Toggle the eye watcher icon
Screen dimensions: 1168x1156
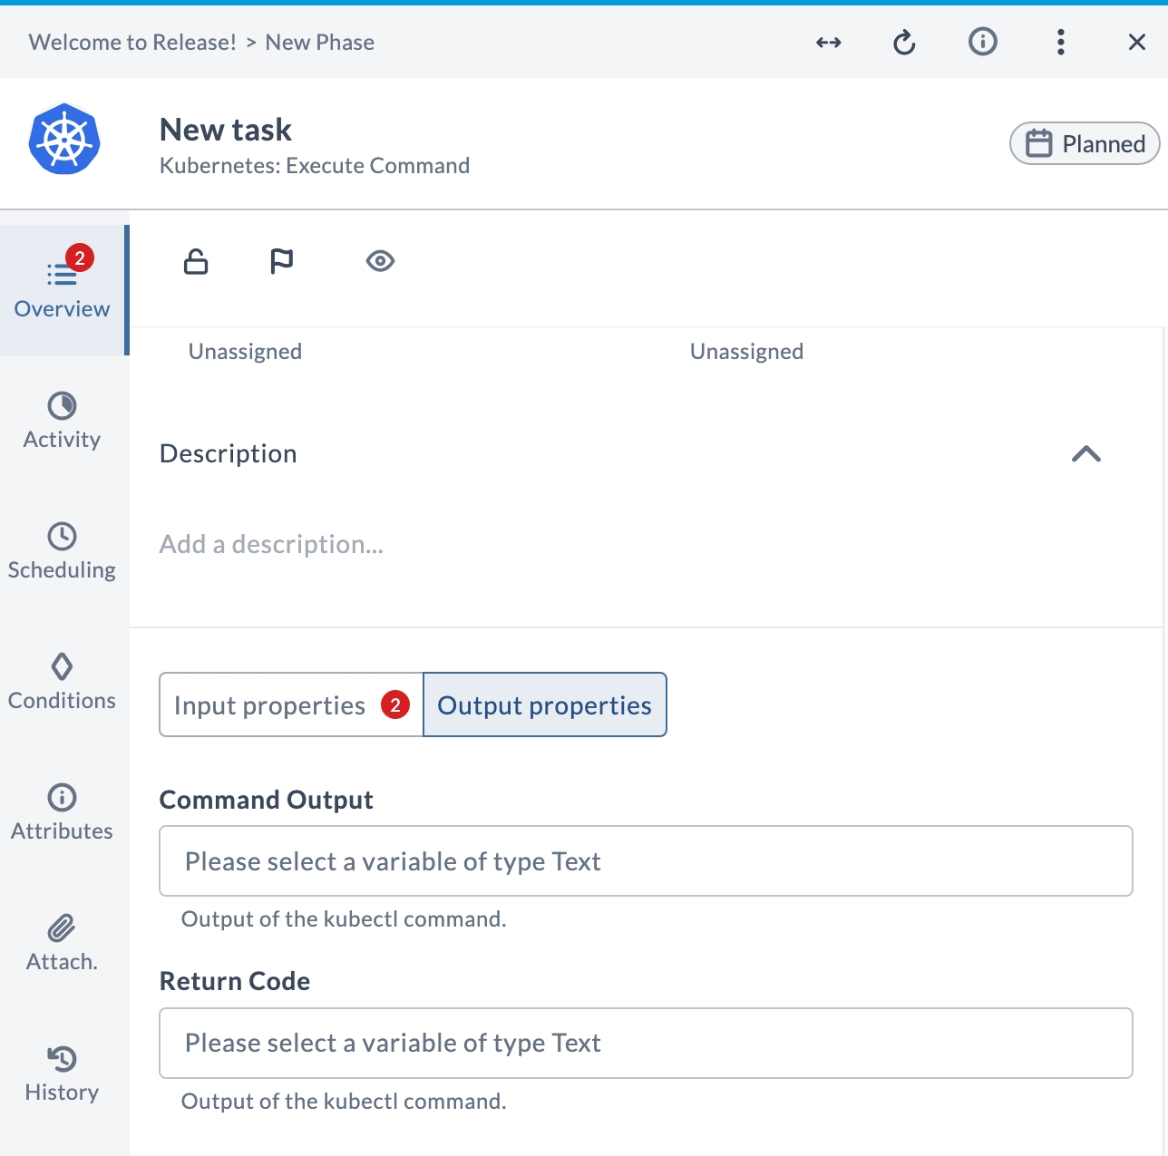tap(380, 261)
